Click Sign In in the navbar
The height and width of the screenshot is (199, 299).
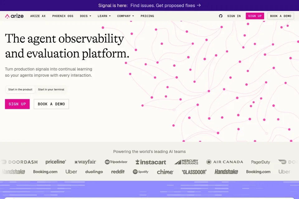coord(234,16)
